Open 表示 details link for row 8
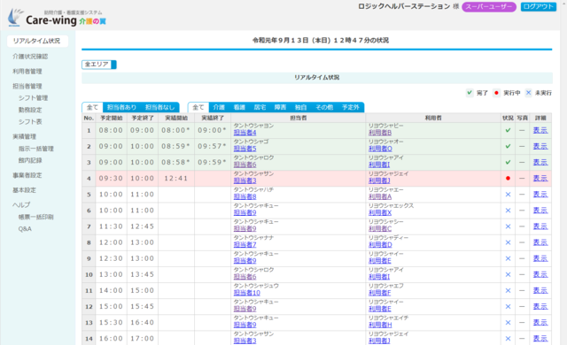The width and height of the screenshot is (567, 345). tap(540, 242)
